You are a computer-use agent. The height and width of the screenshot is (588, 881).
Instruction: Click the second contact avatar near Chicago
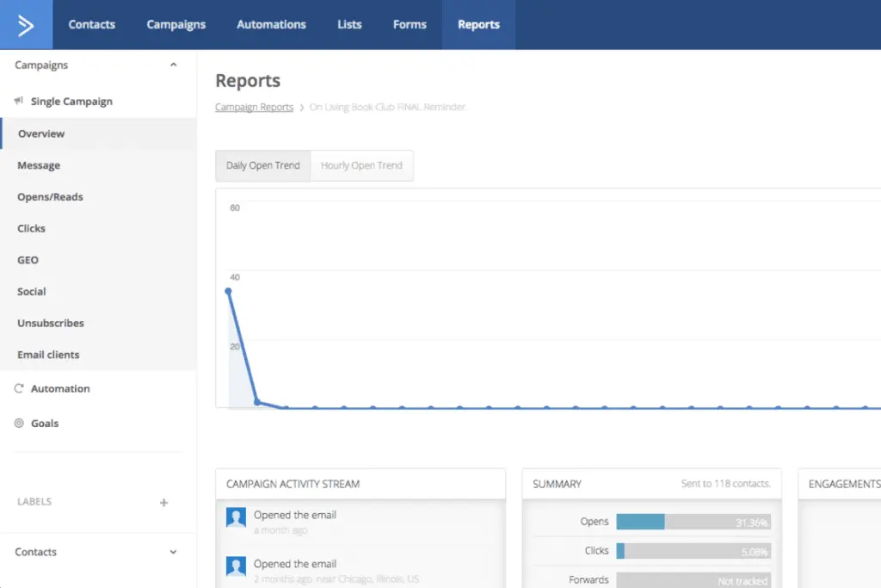click(236, 566)
